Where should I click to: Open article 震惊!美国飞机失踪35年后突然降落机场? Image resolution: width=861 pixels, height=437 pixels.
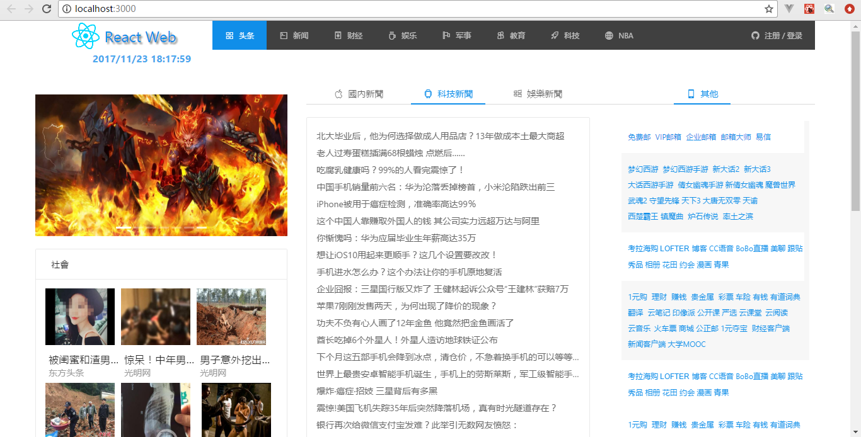pyautogui.click(x=436, y=408)
